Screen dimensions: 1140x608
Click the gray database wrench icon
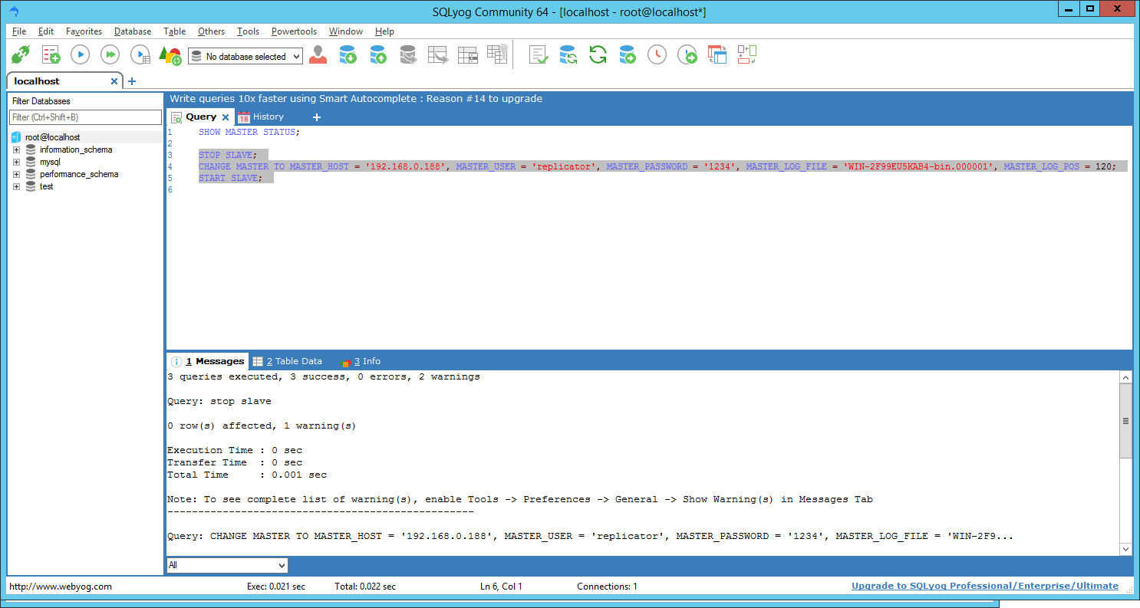[407, 55]
